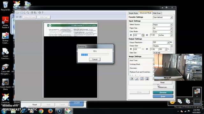
Task: Click the CanoScan Toolbox taskbar icon
Action: pos(69,111)
